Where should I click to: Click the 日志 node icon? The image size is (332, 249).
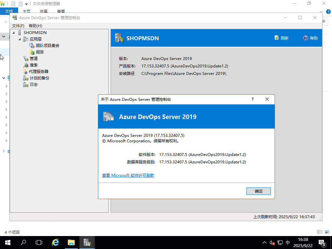click(x=26, y=85)
